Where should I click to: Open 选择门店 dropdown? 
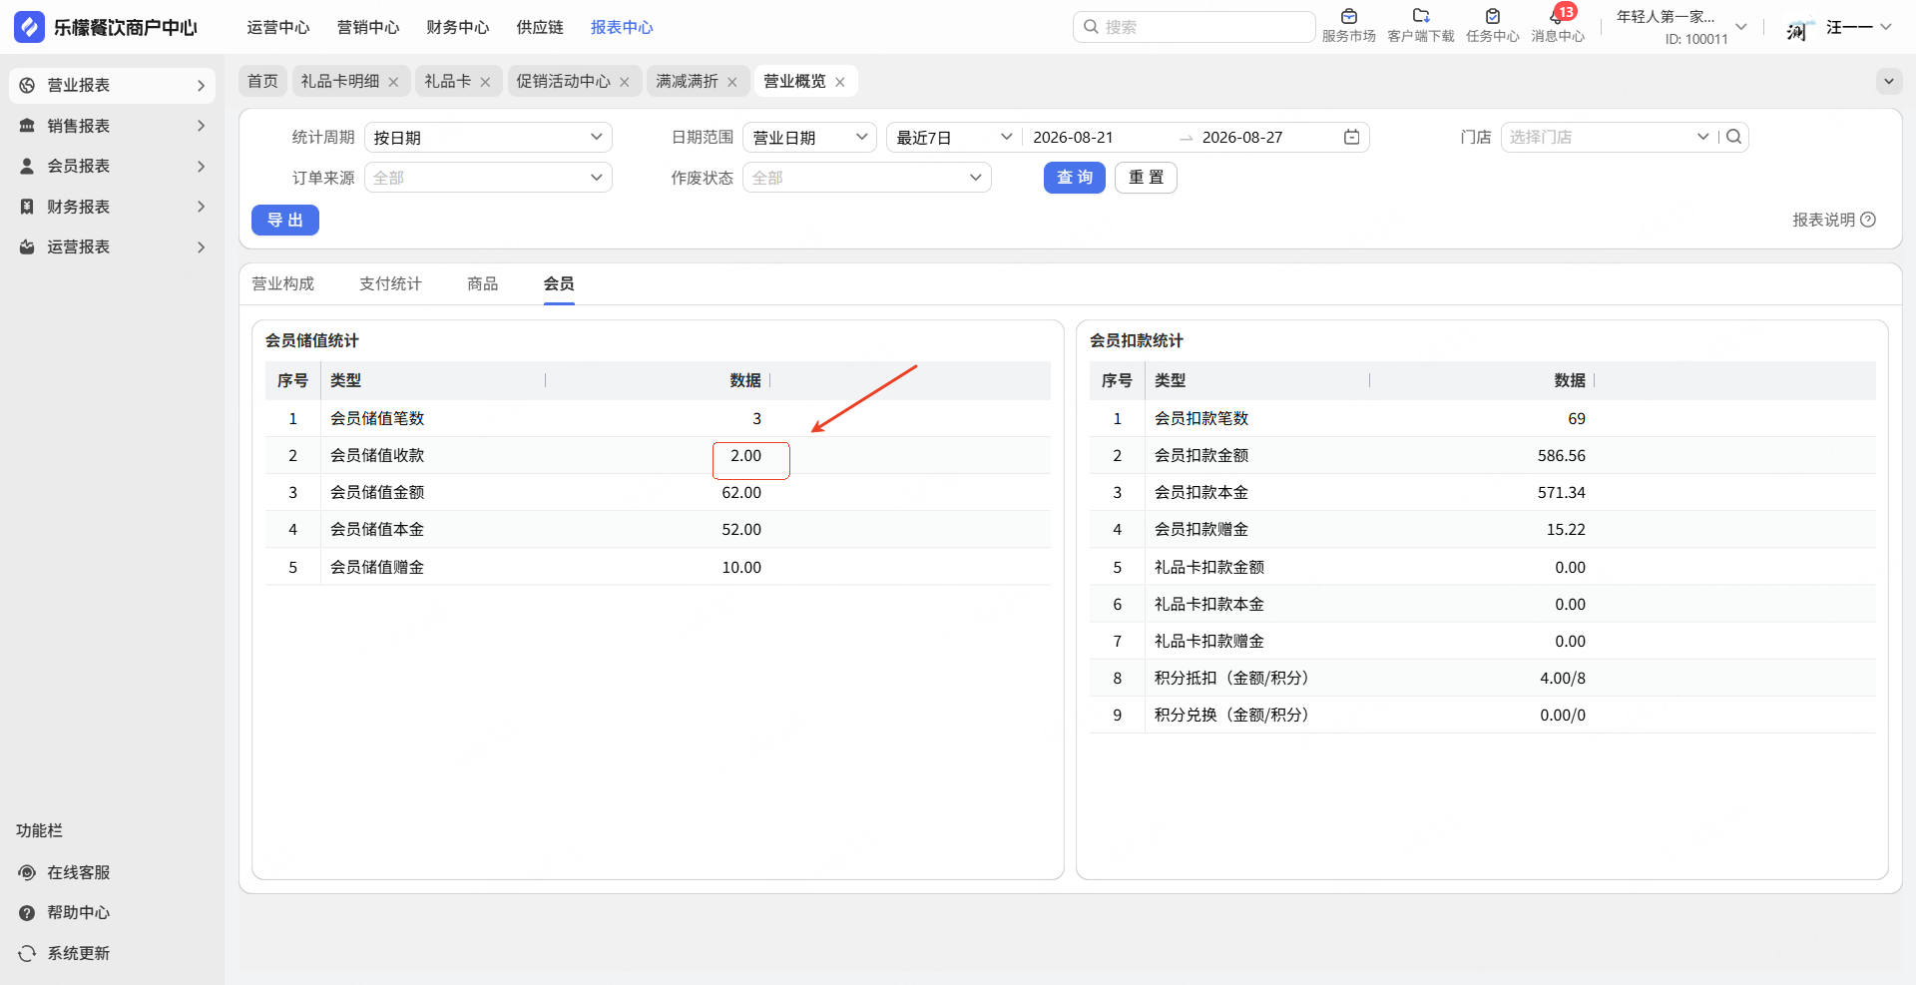pos(1609,137)
